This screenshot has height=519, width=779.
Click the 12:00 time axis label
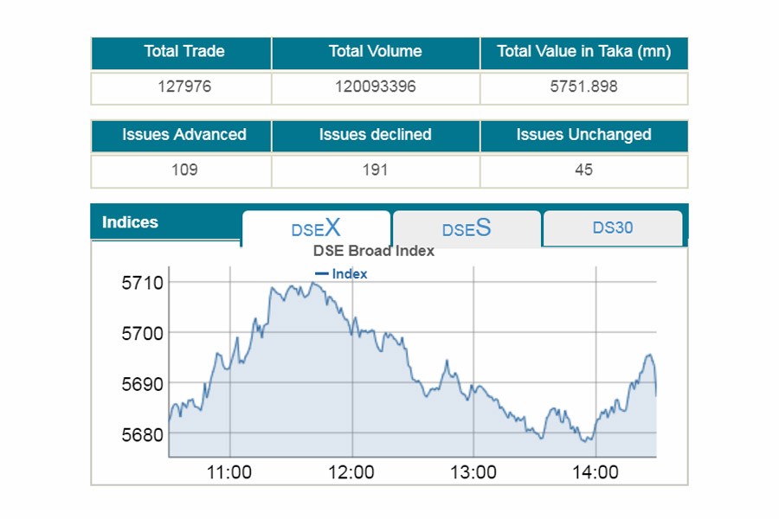click(x=351, y=472)
